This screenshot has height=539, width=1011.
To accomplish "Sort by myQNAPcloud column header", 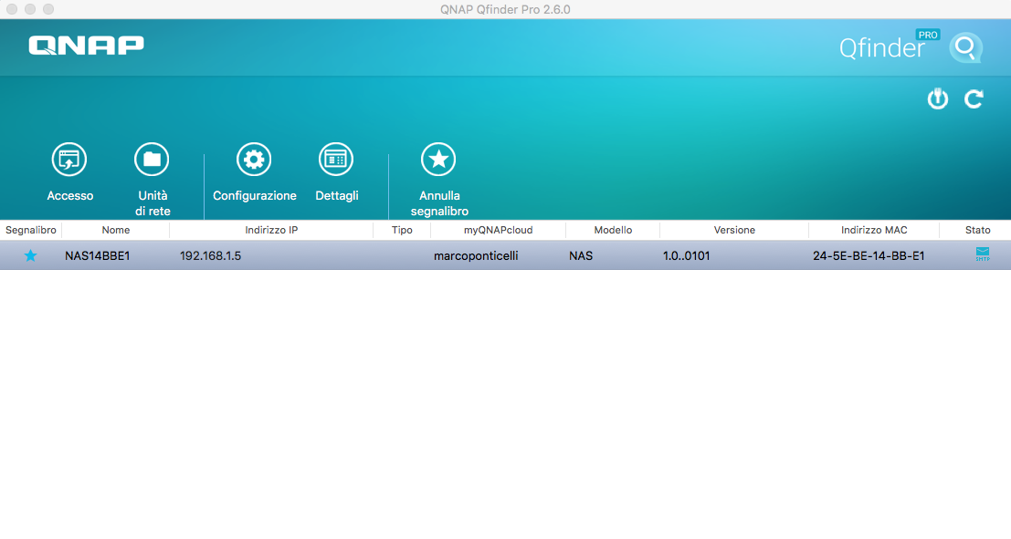I will point(498,231).
